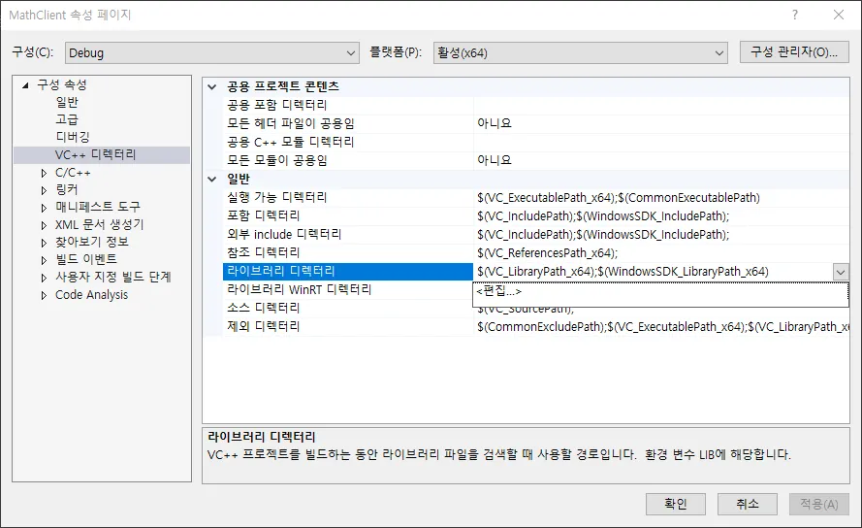Expand the C/C++ tree node
Screen dimensions: 862x528
click(x=44, y=173)
